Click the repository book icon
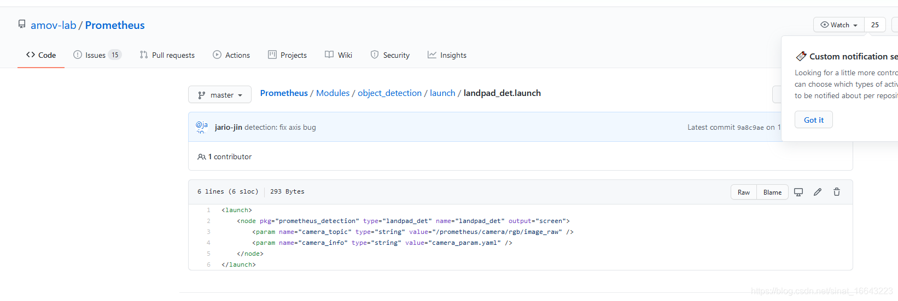The width and height of the screenshot is (898, 301). pos(22,24)
